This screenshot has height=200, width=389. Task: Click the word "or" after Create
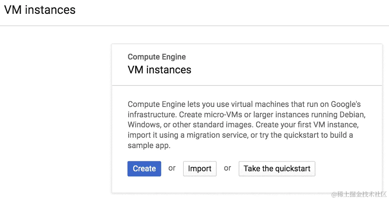point(172,168)
